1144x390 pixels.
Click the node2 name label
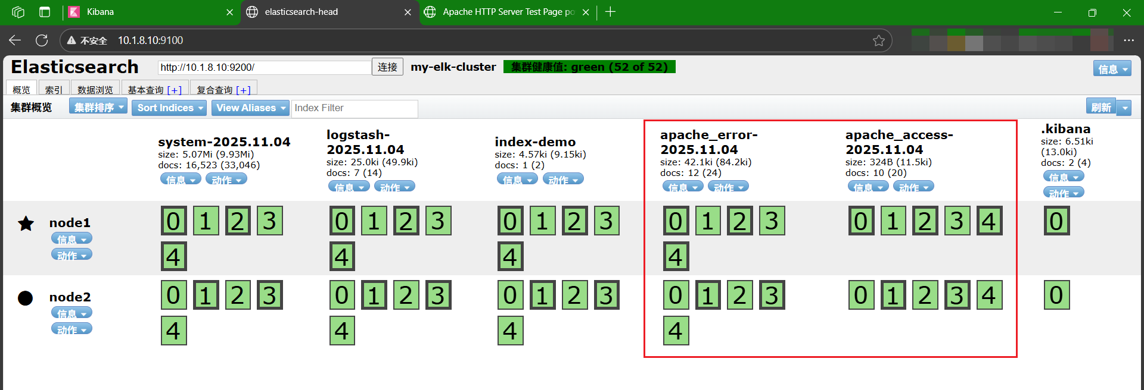click(x=70, y=297)
